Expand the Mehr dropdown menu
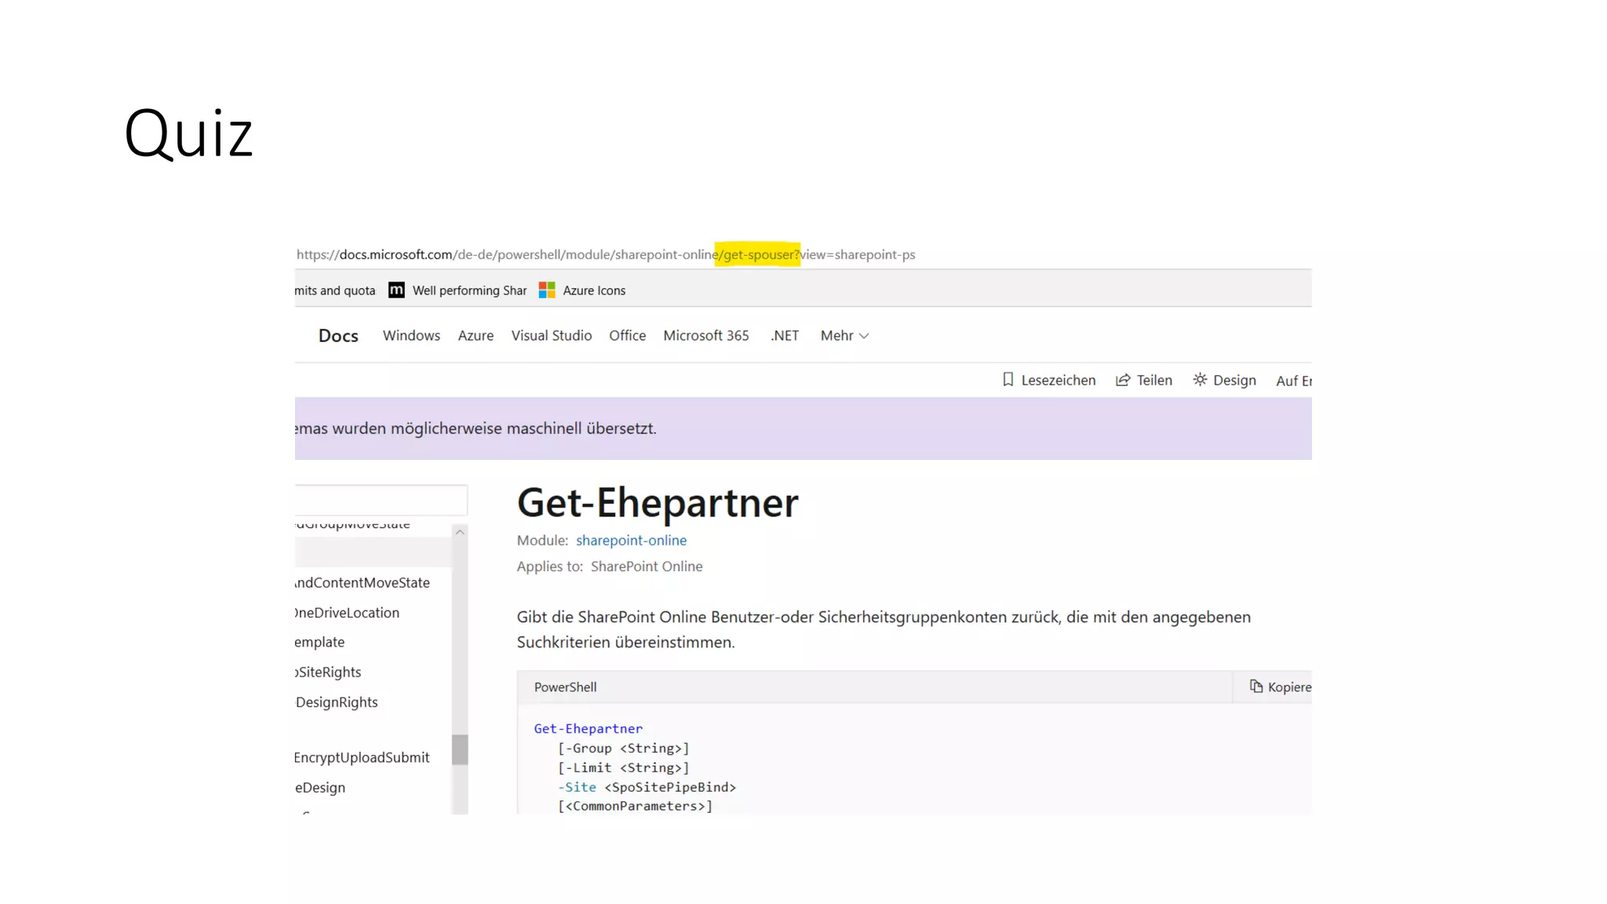Image resolution: width=1607 pixels, height=904 pixels. click(844, 336)
